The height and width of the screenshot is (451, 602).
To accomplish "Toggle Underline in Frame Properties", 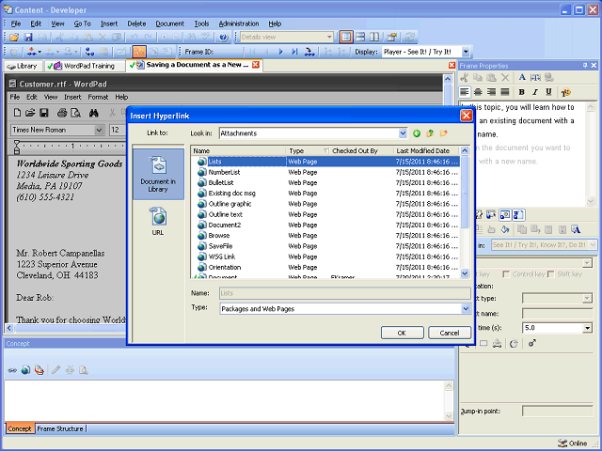I will click(548, 92).
